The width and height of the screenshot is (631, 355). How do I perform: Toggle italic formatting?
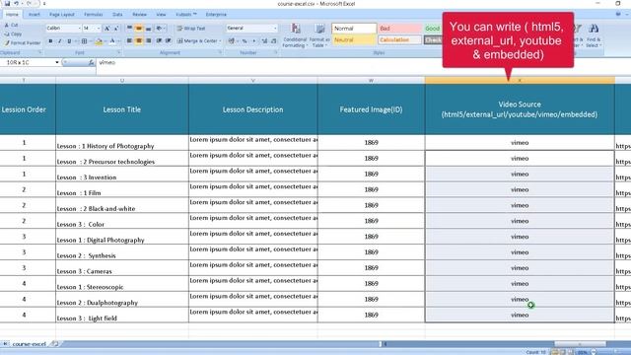tap(60, 41)
